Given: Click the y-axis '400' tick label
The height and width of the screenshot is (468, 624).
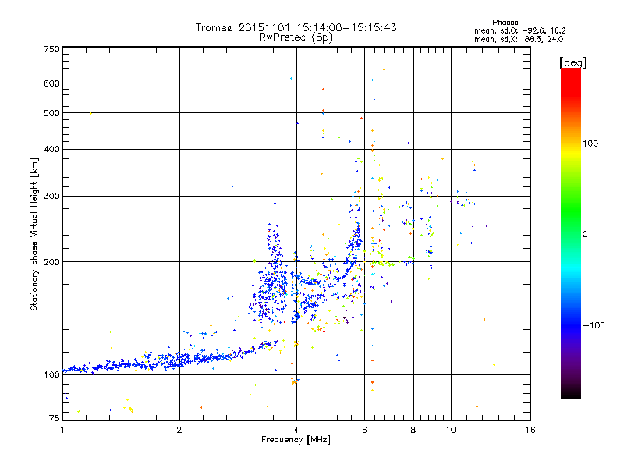Looking at the screenshot, I should [x=51, y=150].
